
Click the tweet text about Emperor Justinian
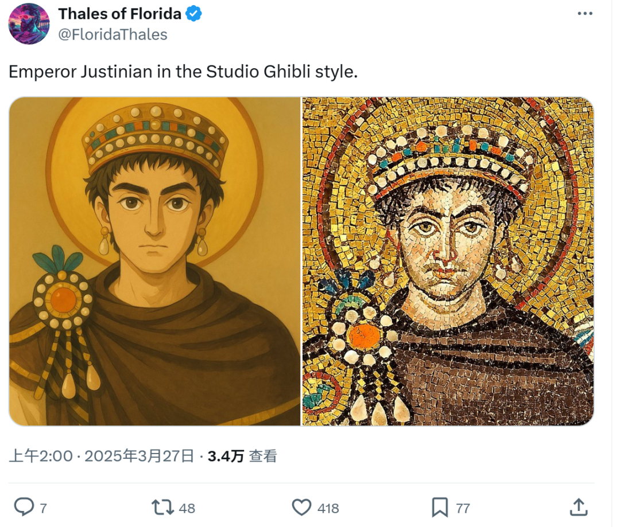[x=183, y=72]
